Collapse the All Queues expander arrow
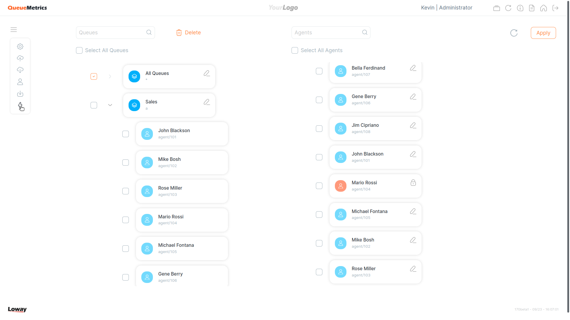This screenshot has width=570, height=320. (110, 76)
